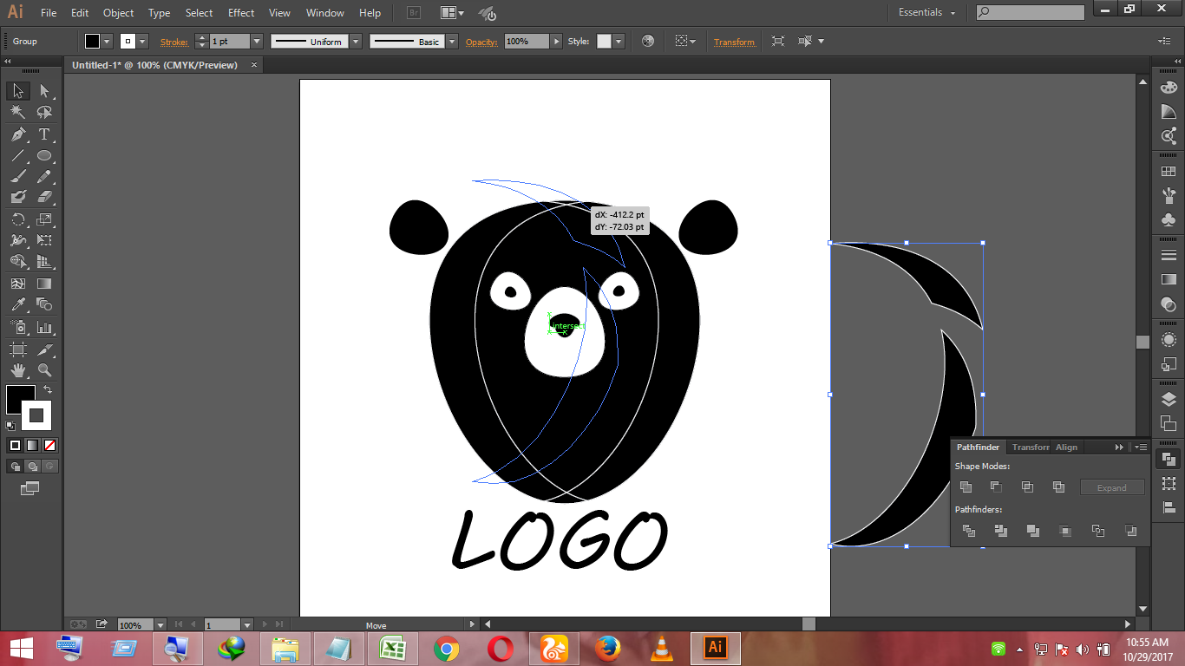Open the fill color dropdown in control bar
1185x666 pixels.
(x=108, y=42)
